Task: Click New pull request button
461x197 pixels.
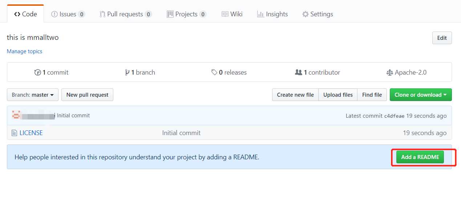Action: pyautogui.click(x=87, y=95)
